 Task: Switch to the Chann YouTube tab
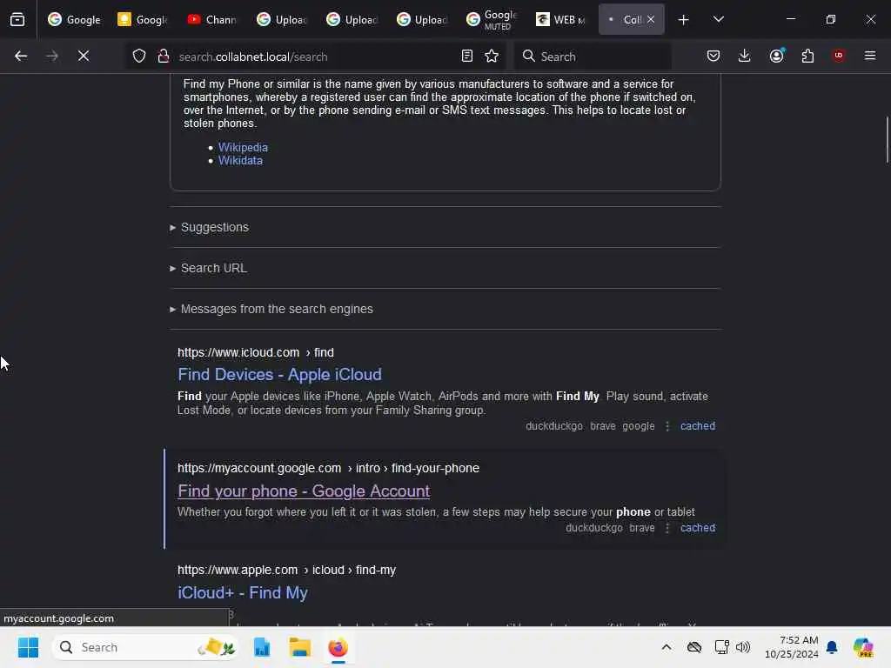[x=211, y=19]
